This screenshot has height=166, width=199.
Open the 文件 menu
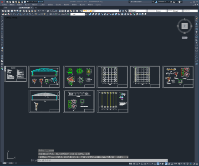click(5, 5)
